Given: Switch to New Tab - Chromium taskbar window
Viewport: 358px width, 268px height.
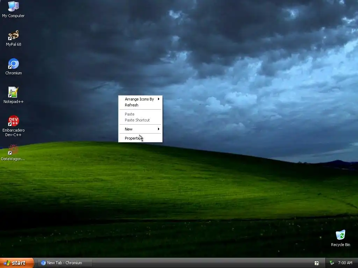Looking at the screenshot, I should [x=65, y=263].
